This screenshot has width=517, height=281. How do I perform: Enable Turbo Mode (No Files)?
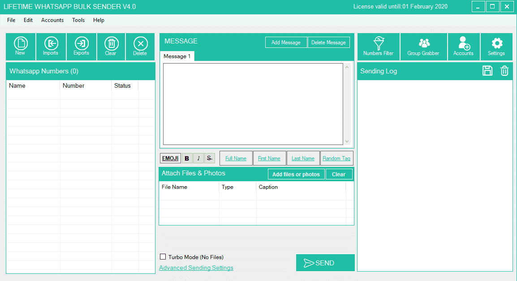click(163, 257)
